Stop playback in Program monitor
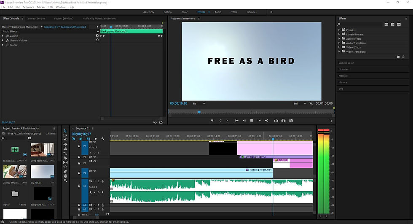413x224 pixels. [252, 120]
